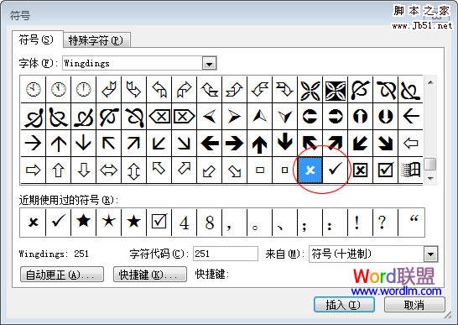Select the outlined up-down double arrow symbol
Viewport: 458px width, 325px height.
click(133, 170)
